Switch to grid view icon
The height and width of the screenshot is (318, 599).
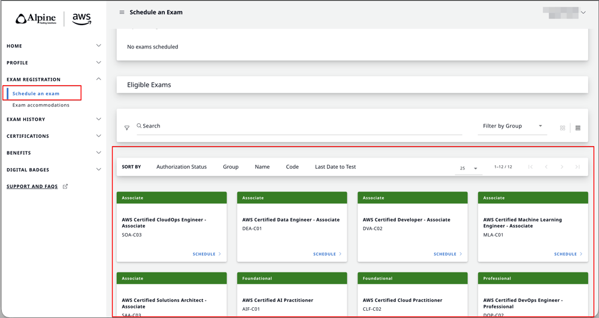click(x=562, y=128)
